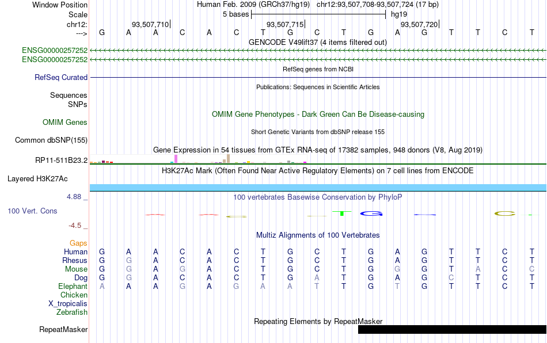The image size is (547, 343).
Task: Select the first ENSG00000257252 track label
Action: [55, 50]
